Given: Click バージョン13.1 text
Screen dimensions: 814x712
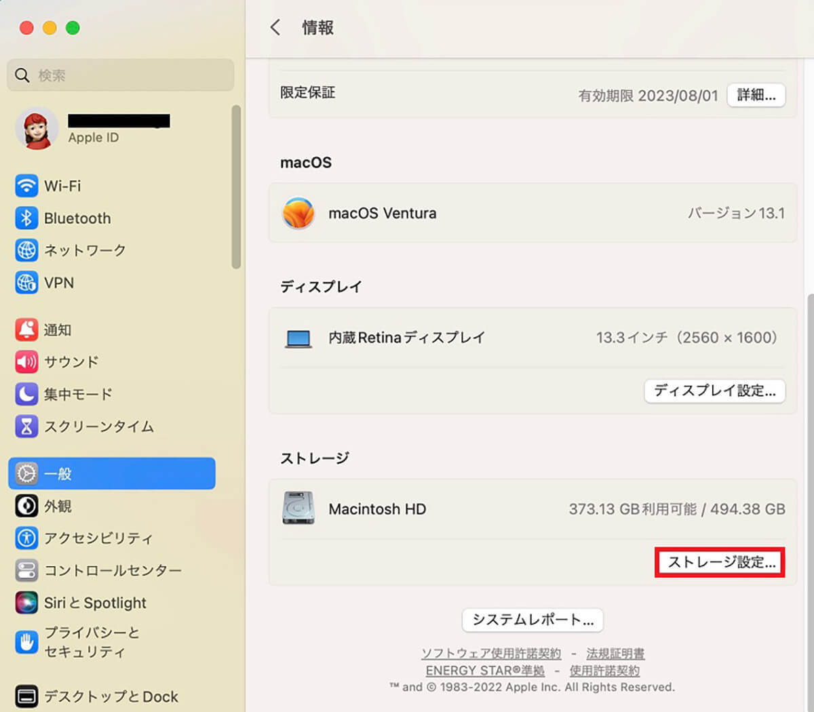Looking at the screenshot, I should [736, 213].
